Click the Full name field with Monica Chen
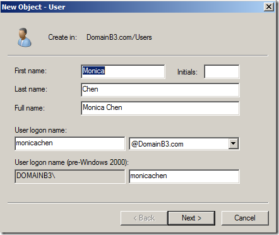This screenshot has height=235, width=279. click(160, 108)
